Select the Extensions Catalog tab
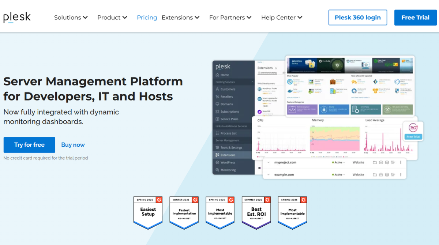This screenshot has width=439, height=245. (x=268, y=73)
